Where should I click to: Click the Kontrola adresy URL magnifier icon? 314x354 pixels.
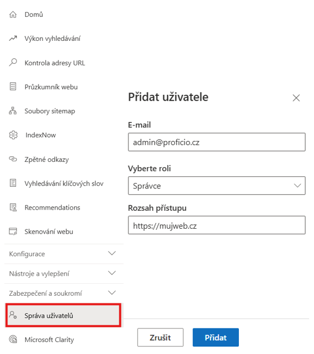click(13, 62)
